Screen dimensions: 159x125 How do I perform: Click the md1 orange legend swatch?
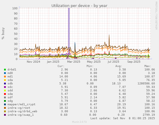click(x=5, y=77)
